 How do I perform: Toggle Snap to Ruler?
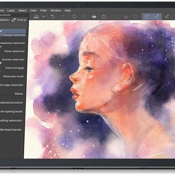147,16
